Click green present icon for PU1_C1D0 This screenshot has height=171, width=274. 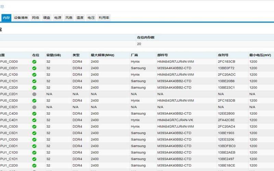tap(35, 153)
